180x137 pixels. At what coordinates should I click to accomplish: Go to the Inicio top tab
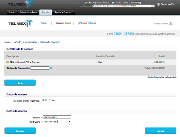[x=12, y=12]
